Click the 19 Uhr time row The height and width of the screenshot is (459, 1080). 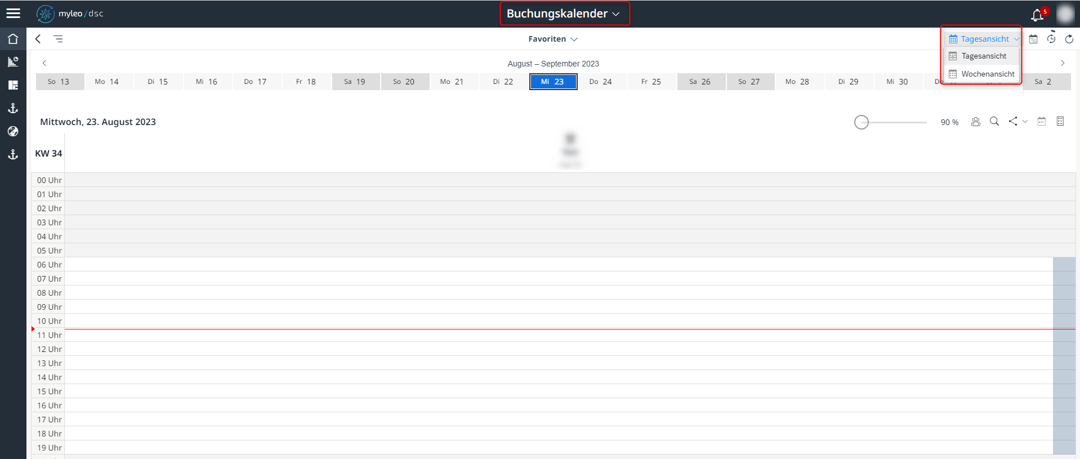(554, 448)
